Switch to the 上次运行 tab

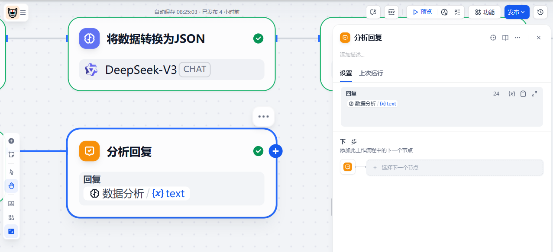pyautogui.click(x=371, y=73)
